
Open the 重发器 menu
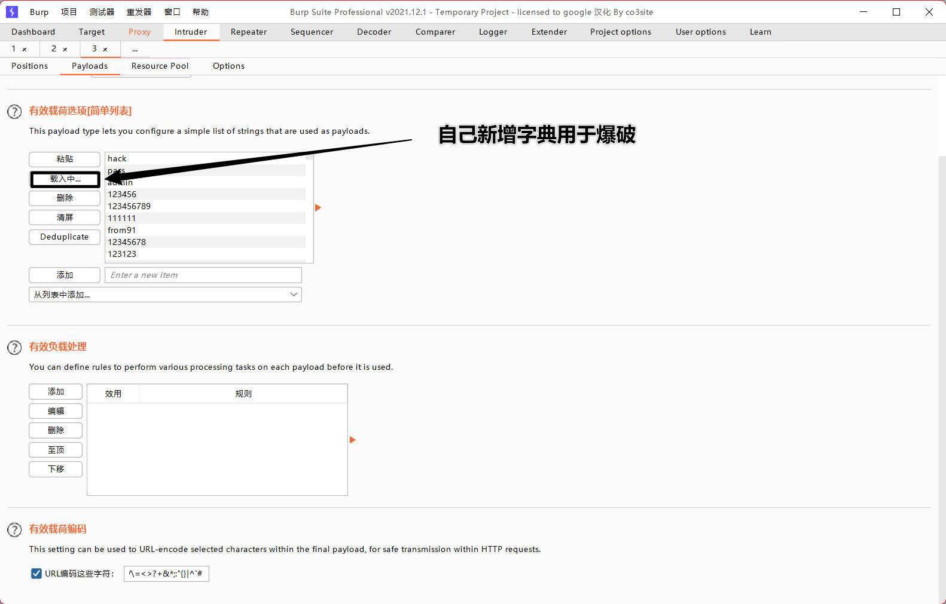point(139,12)
